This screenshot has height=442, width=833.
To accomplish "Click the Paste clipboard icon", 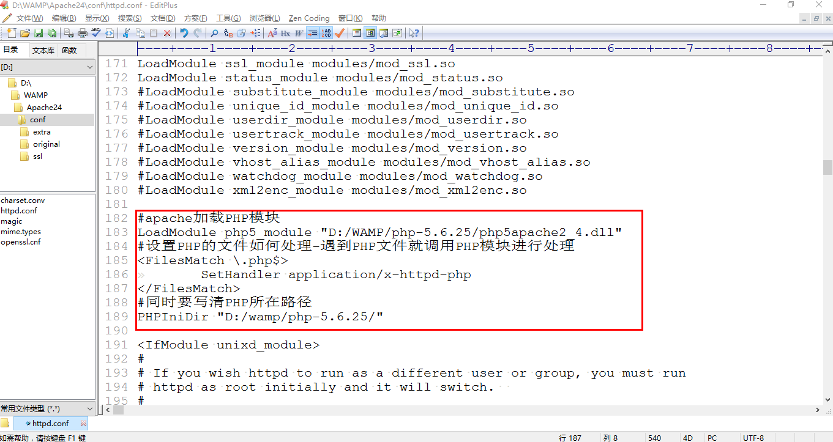I will click(153, 33).
